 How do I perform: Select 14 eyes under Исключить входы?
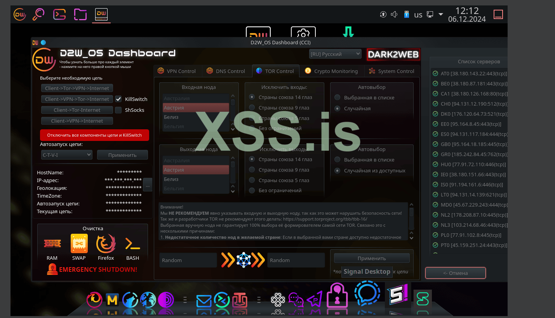(x=252, y=97)
